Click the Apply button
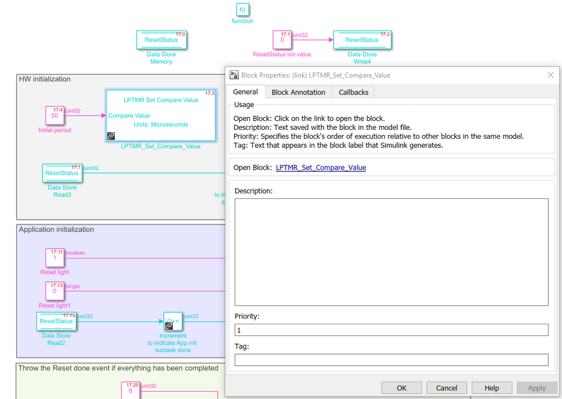The width and height of the screenshot is (562, 399). point(537,388)
